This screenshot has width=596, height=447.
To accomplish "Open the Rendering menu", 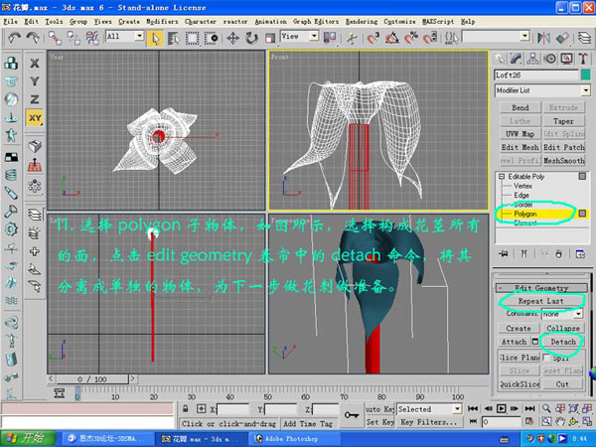I will click(362, 22).
